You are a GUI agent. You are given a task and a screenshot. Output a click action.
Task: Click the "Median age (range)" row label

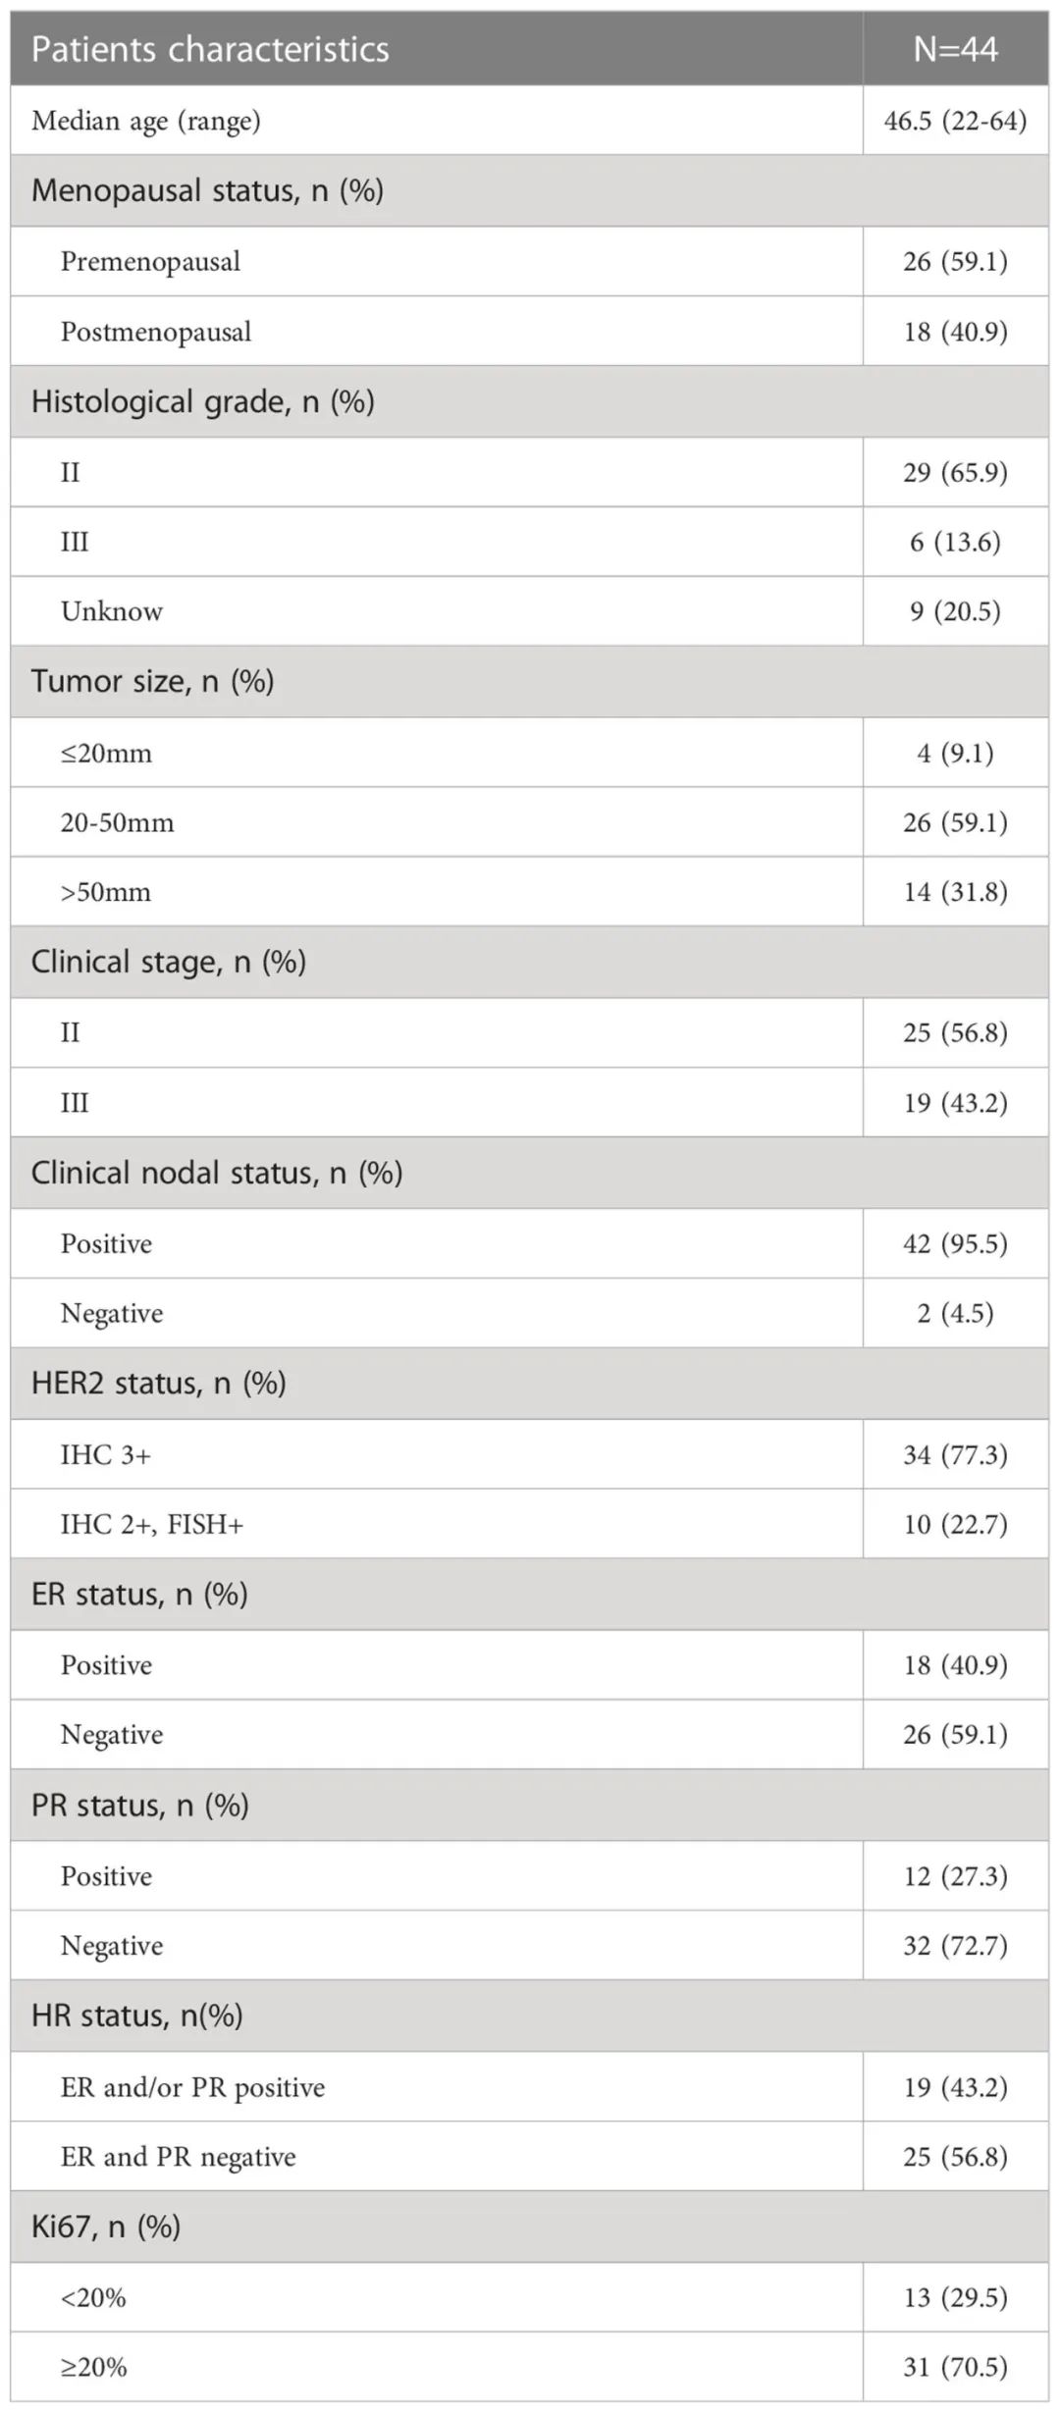(x=146, y=121)
